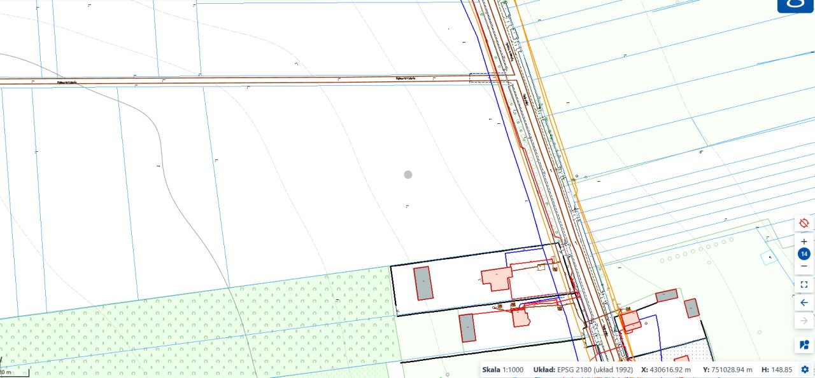Go back to the previous map view
The height and width of the screenshot is (378, 815).
click(x=804, y=303)
